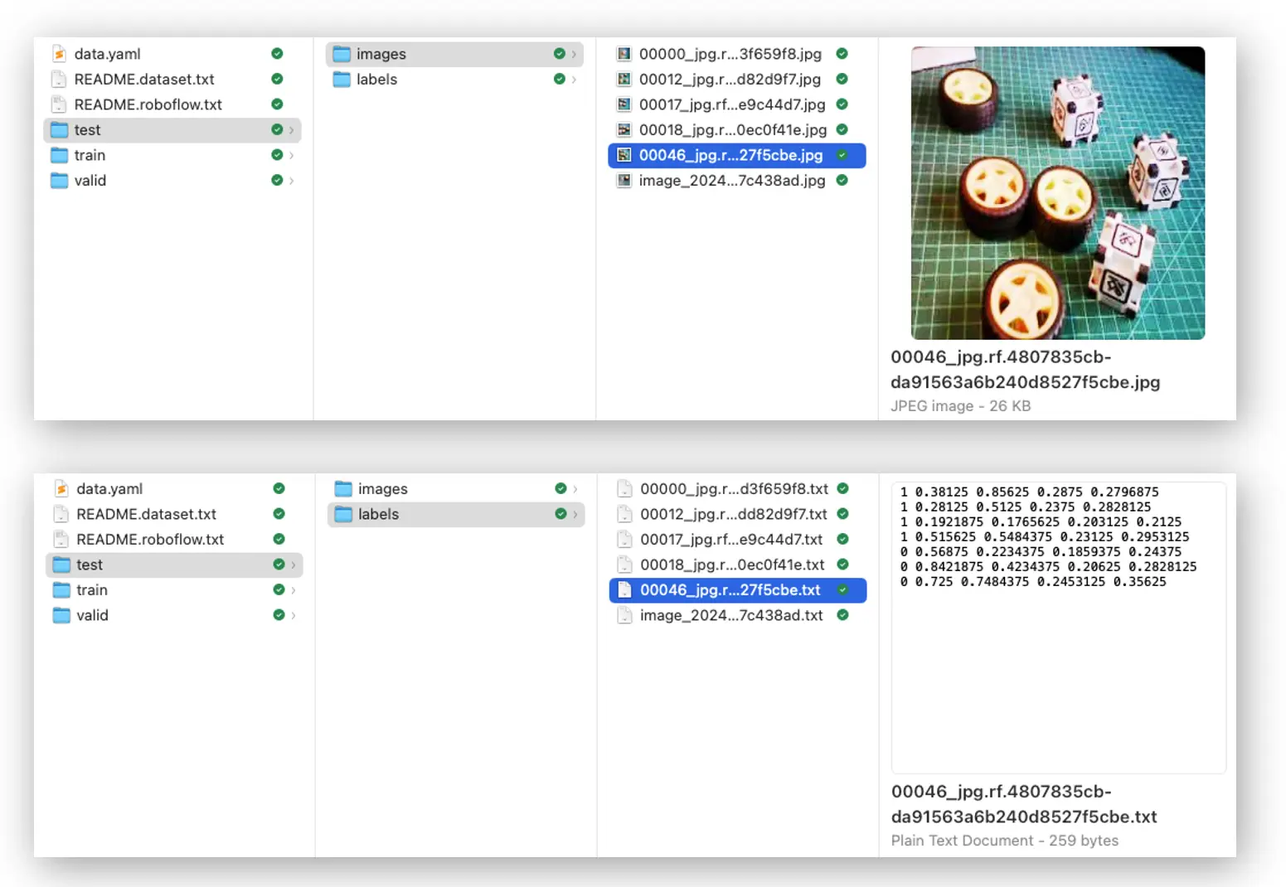Click the 00000_jpg...3f659f8.jpg image file icon

[624, 54]
